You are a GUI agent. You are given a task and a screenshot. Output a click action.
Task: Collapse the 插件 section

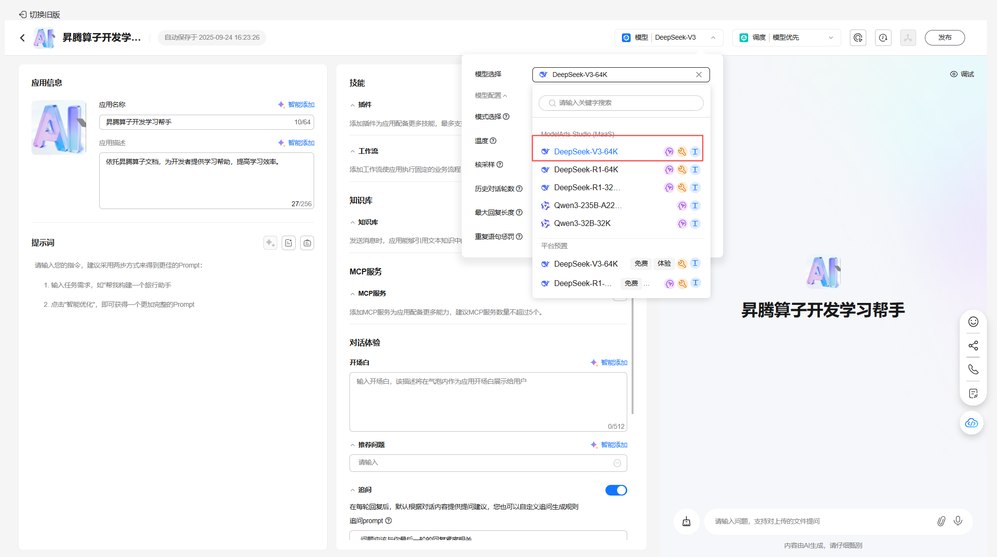pos(353,105)
